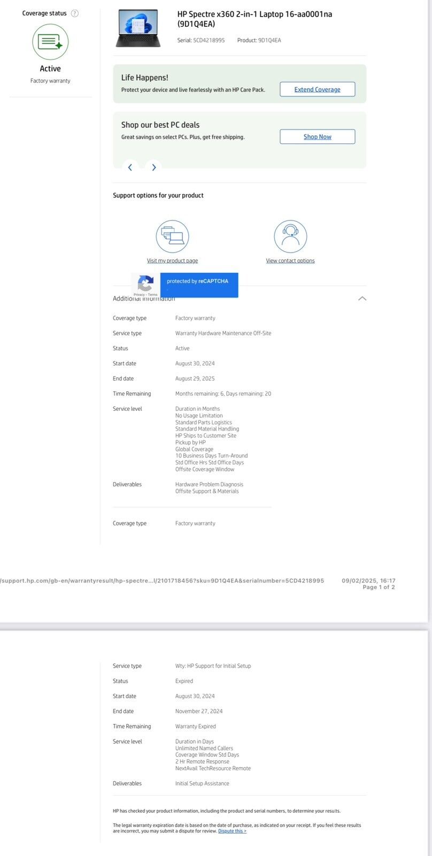Click the Warranty Expired time remaining value
This screenshot has width=432, height=856.
(x=196, y=727)
